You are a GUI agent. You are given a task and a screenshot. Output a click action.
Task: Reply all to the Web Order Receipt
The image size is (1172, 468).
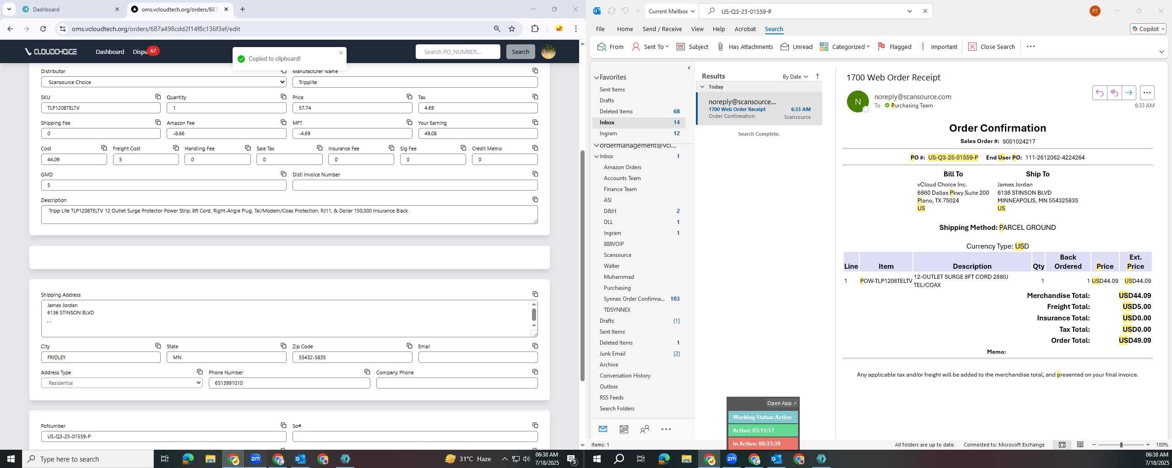click(1114, 93)
